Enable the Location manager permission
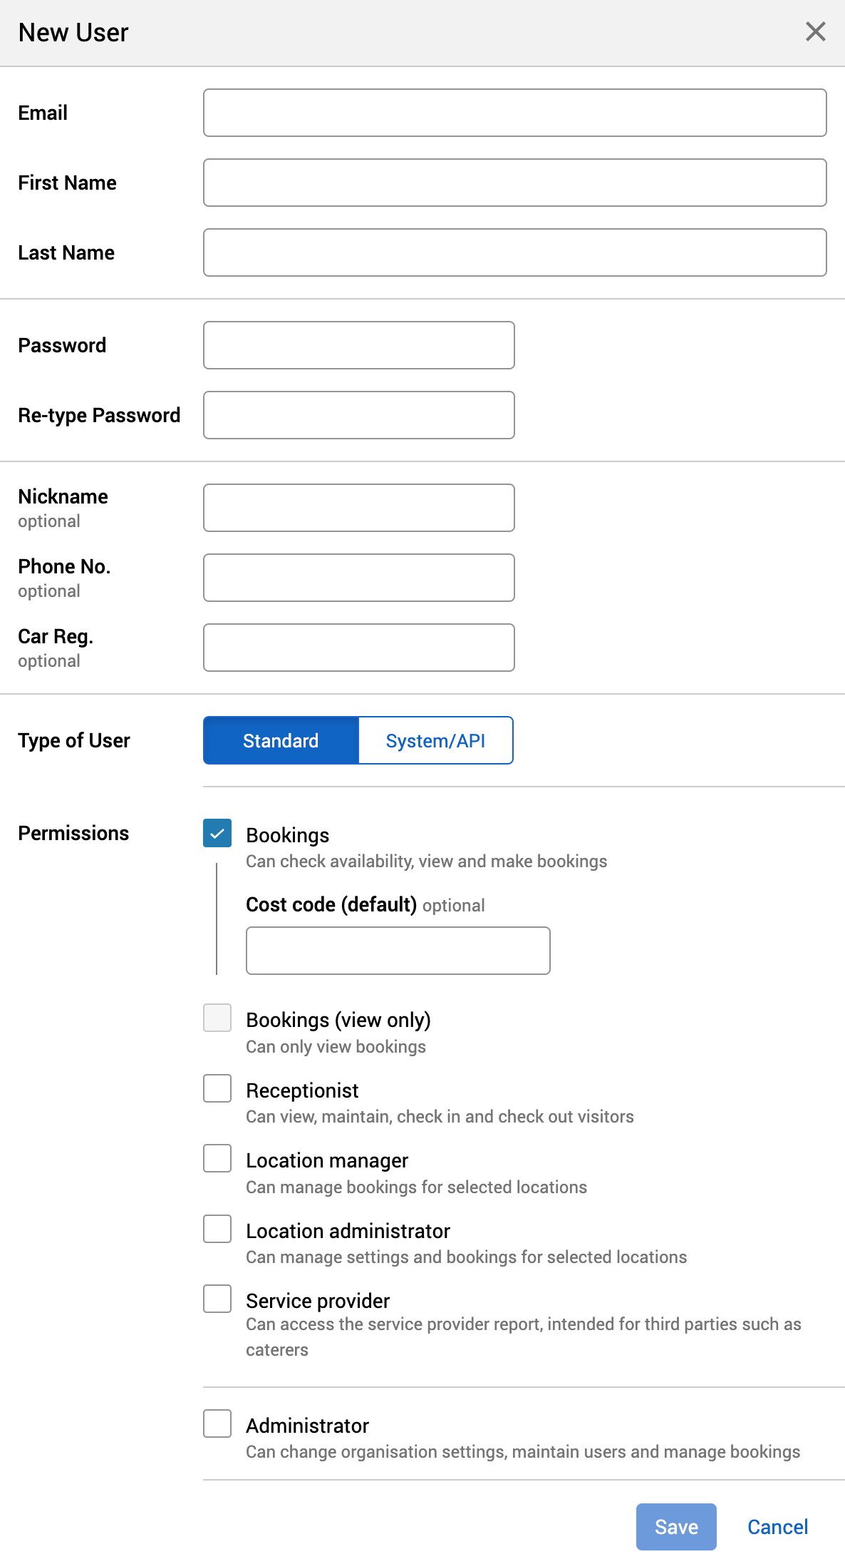Viewport: 845px width, 1559px height. (x=217, y=1158)
